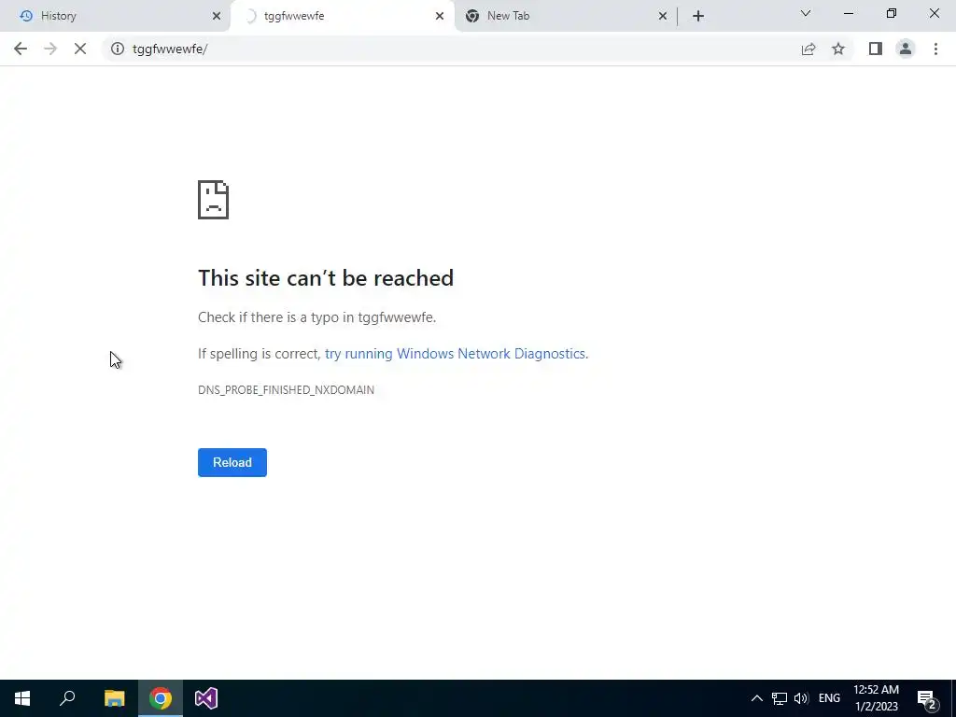
Task: Open the profile avatar menu
Action: [x=906, y=49]
